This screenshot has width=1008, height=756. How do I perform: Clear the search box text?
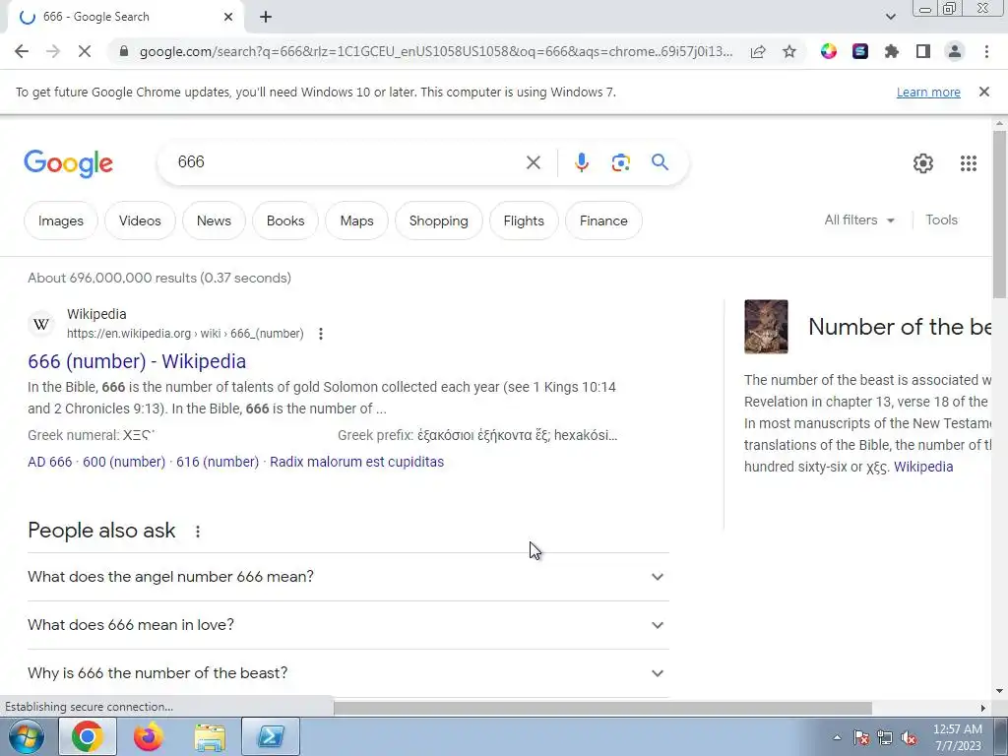click(533, 162)
